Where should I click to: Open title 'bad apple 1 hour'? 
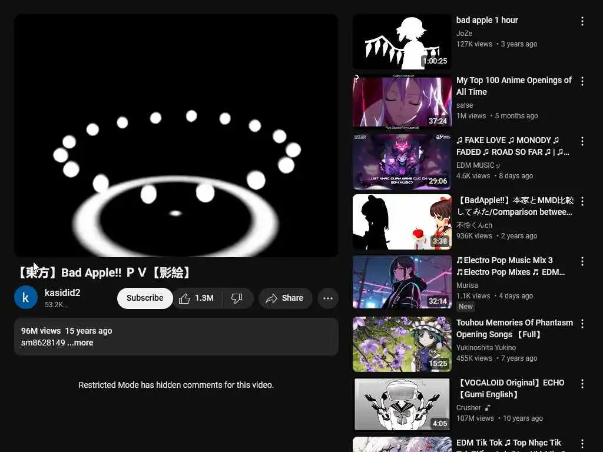(487, 21)
